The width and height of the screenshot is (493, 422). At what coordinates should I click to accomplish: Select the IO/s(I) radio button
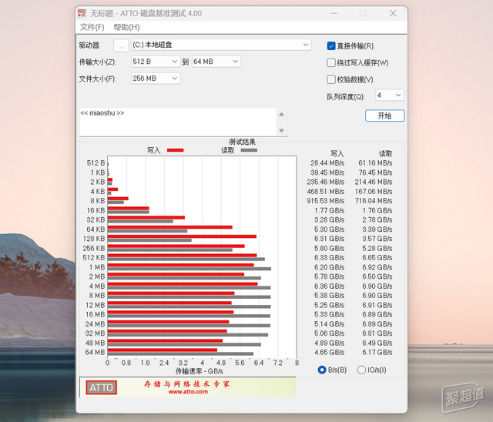click(x=361, y=370)
